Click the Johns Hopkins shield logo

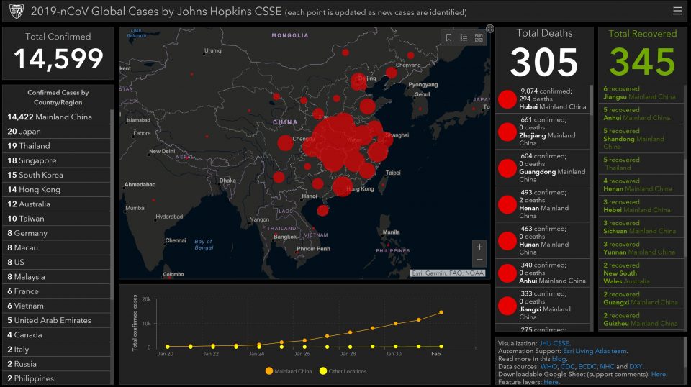pos(16,12)
